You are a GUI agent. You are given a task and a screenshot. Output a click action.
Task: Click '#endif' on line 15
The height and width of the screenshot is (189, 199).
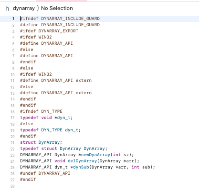(x=28, y=105)
